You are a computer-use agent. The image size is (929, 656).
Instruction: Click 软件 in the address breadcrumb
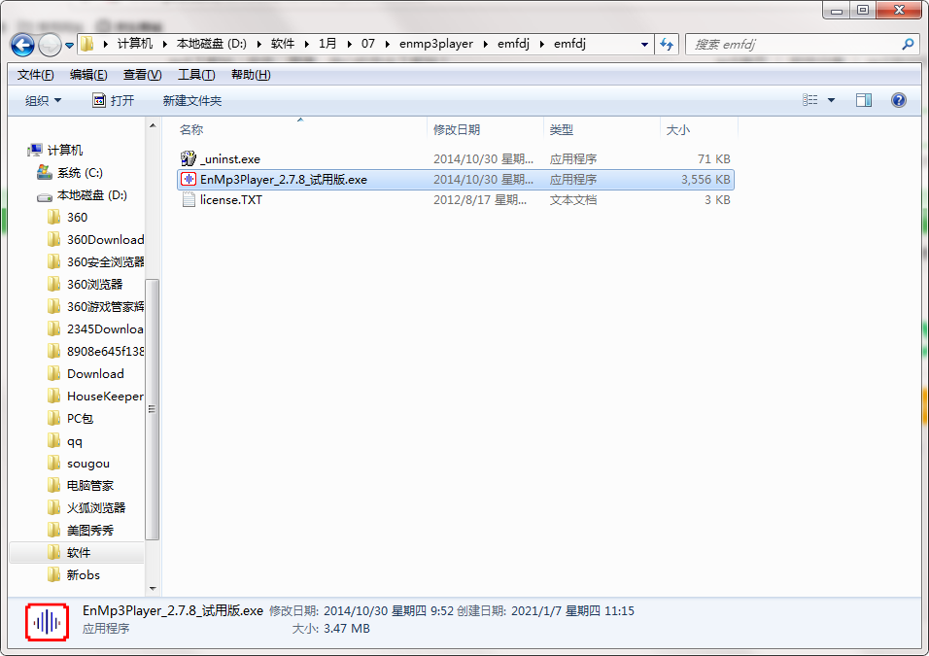pyautogui.click(x=283, y=44)
